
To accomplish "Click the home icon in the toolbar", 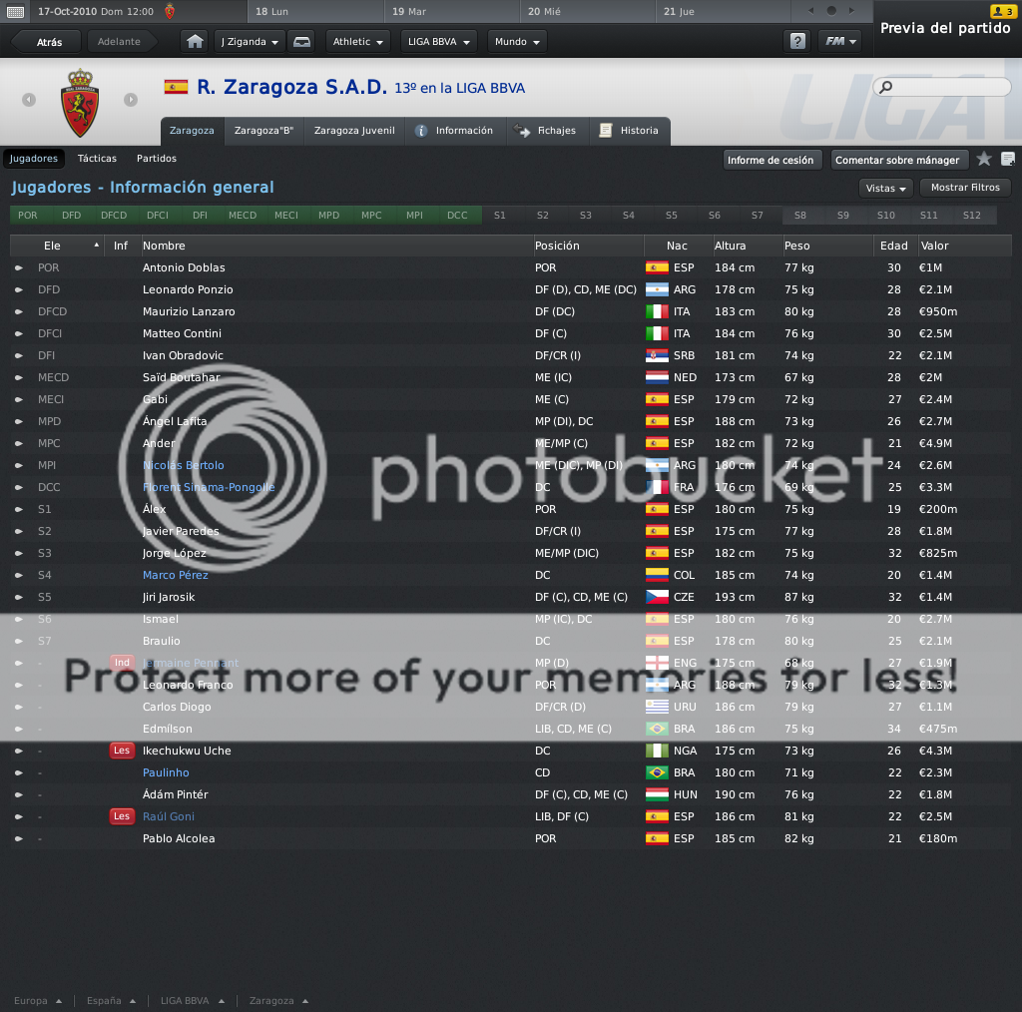I will tap(195, 42).
